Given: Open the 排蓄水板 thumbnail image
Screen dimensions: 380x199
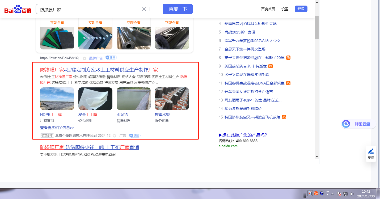Looking at the screenshot, I should tap(172, 99).
